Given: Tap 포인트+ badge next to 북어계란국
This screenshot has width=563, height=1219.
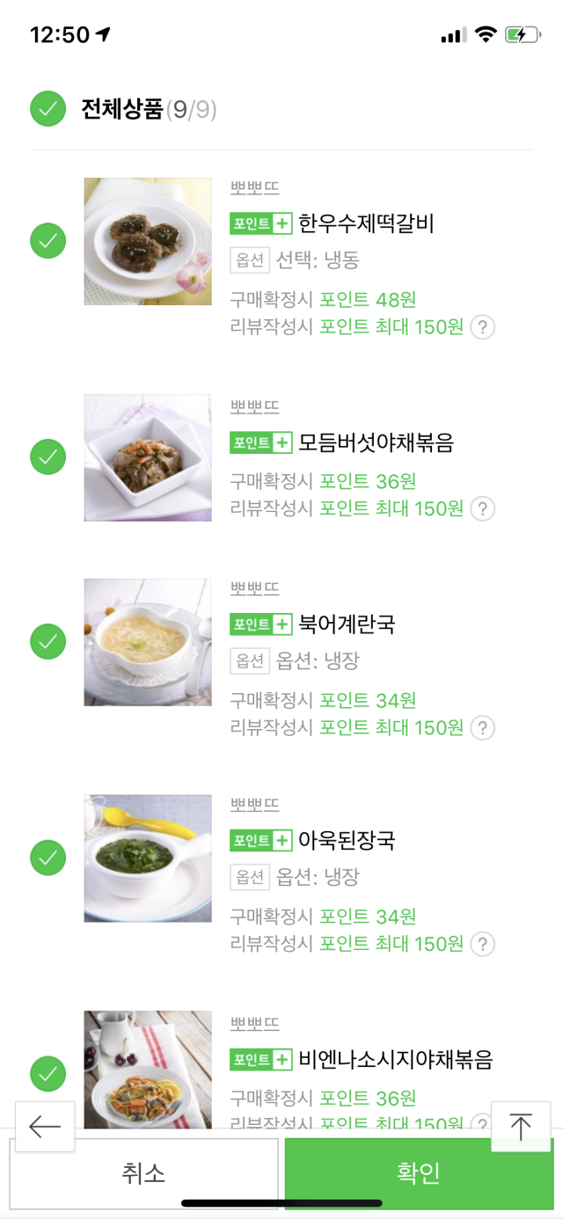Looking at the screenshot, I should [260, 624].
